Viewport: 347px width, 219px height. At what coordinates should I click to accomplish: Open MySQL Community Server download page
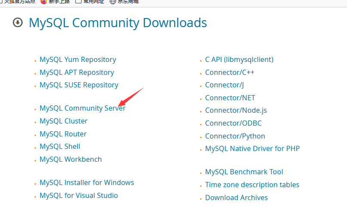(82, 108)
